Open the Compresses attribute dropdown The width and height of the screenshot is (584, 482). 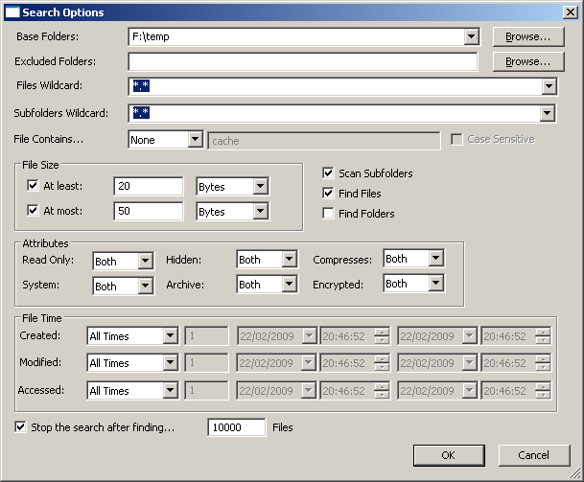(x=435, y=258)
